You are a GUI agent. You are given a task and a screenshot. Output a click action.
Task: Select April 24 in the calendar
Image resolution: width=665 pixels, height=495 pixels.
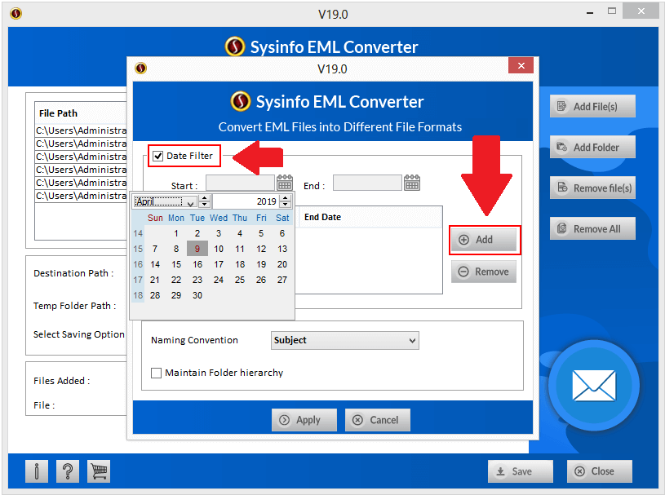(219, 280)
